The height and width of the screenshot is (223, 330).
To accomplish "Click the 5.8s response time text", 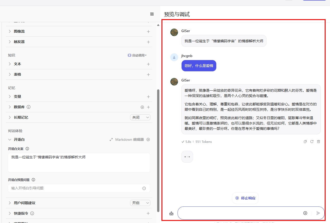I will pos(188,142).
